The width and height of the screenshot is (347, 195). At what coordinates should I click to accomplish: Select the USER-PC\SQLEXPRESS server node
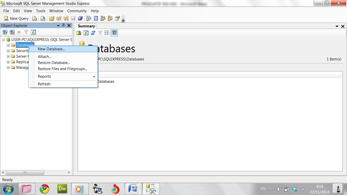tap(42, 40)
